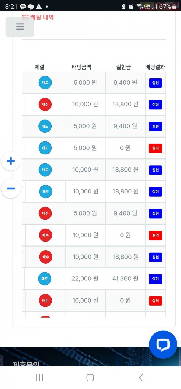Screen dimensions: 181x389
Task: Click the minus zoom control
Action: 11,188
